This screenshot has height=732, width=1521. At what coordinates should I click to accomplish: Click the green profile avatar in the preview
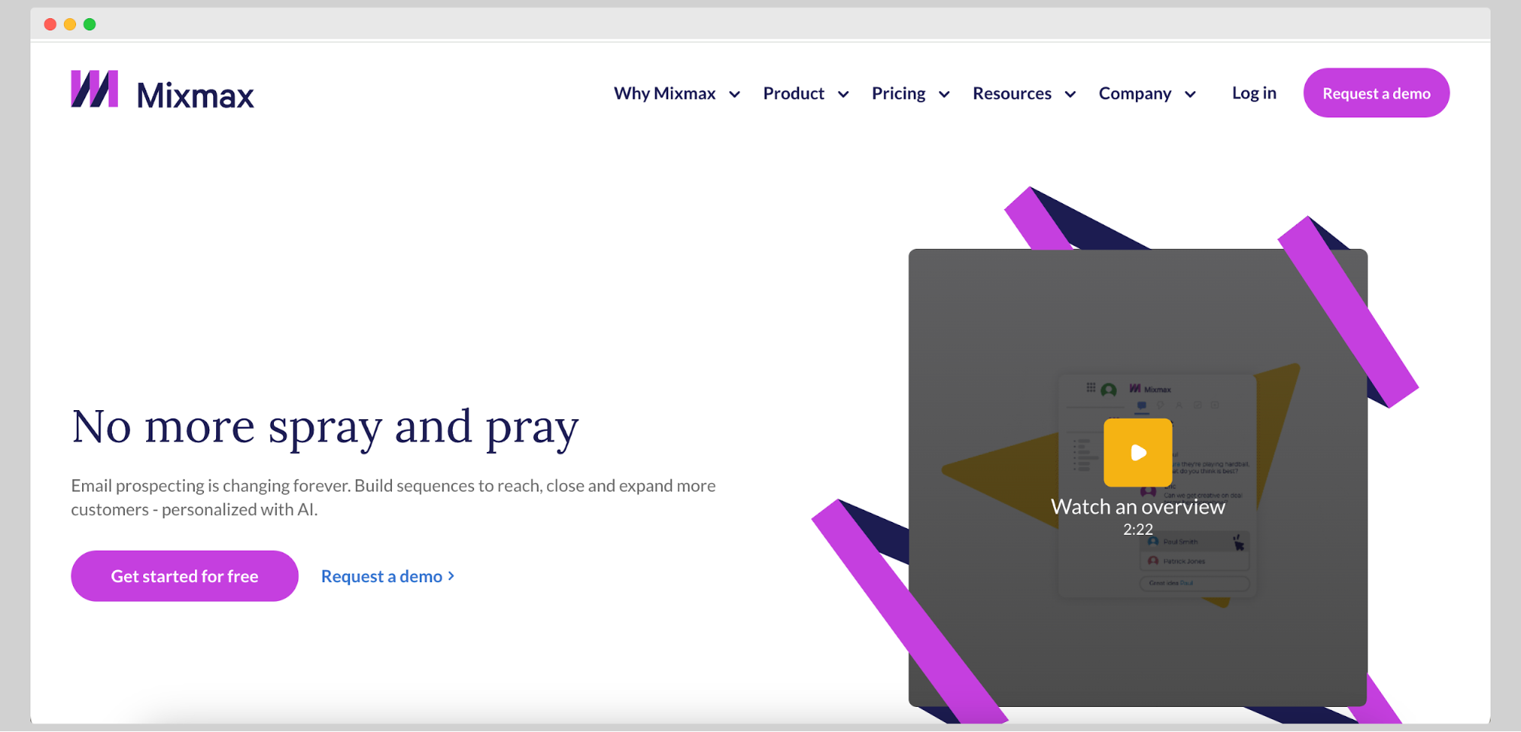1108,390
